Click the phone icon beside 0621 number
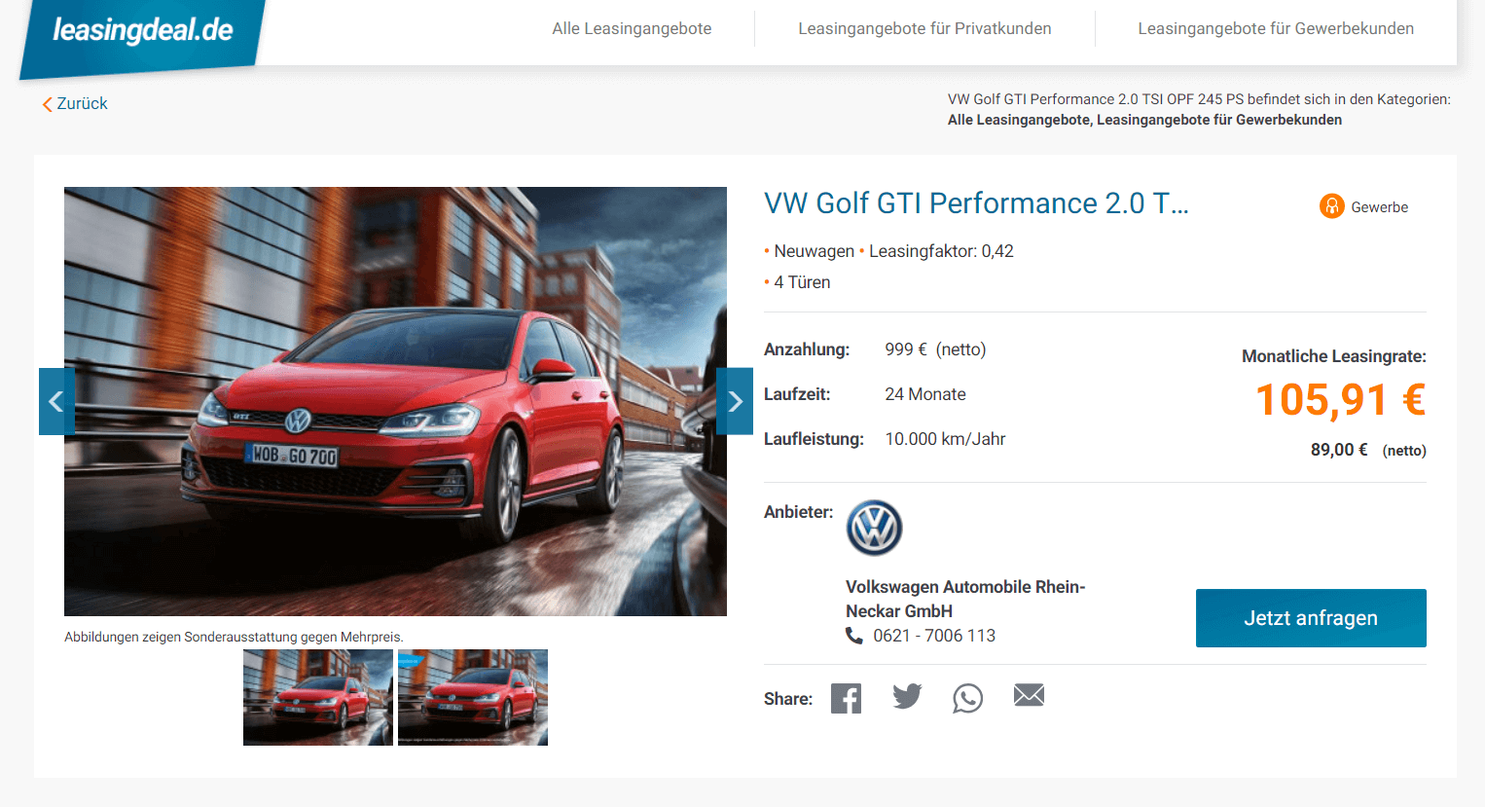This screenshot has width=1485, height=807. [x=853, y=636]
